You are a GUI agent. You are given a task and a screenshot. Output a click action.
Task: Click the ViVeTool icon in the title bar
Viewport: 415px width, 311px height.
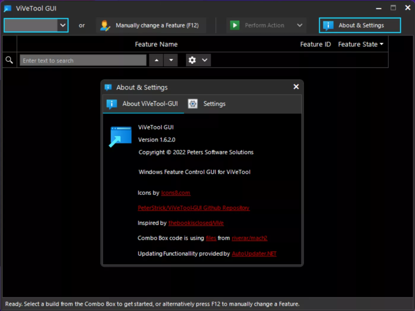click(7, 8)
